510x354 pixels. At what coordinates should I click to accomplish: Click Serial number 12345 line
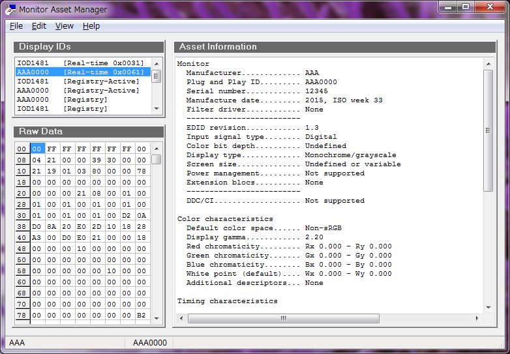[257, 91]
